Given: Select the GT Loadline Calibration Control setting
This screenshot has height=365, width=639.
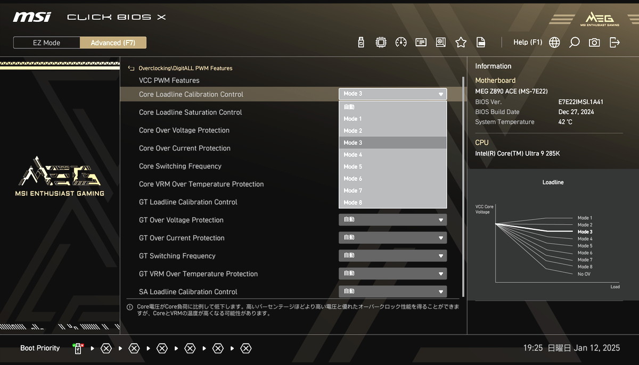Looking at the screenshot, I should point(188,202).
